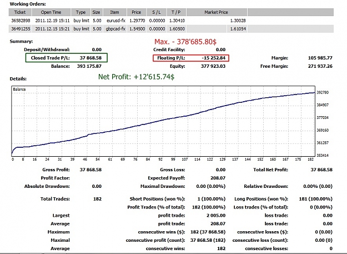This screenshot has width=347, height=254.
Task: Click the Market Price column header
Action: [217, 12]
